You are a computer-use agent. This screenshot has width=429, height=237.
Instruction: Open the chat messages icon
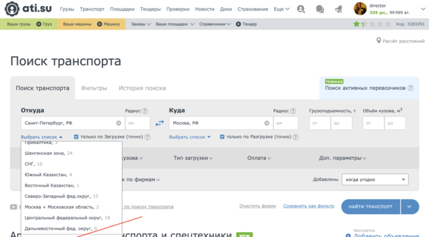point(320,9)
